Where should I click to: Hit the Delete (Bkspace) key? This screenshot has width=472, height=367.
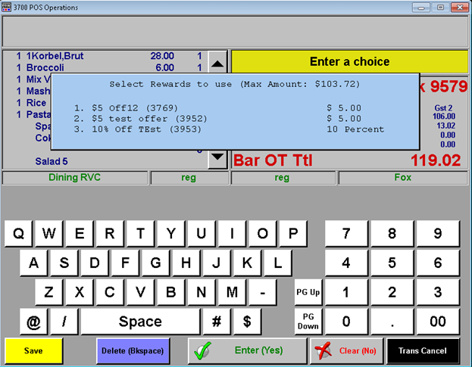pyautogui.click(x=133, y=351)
